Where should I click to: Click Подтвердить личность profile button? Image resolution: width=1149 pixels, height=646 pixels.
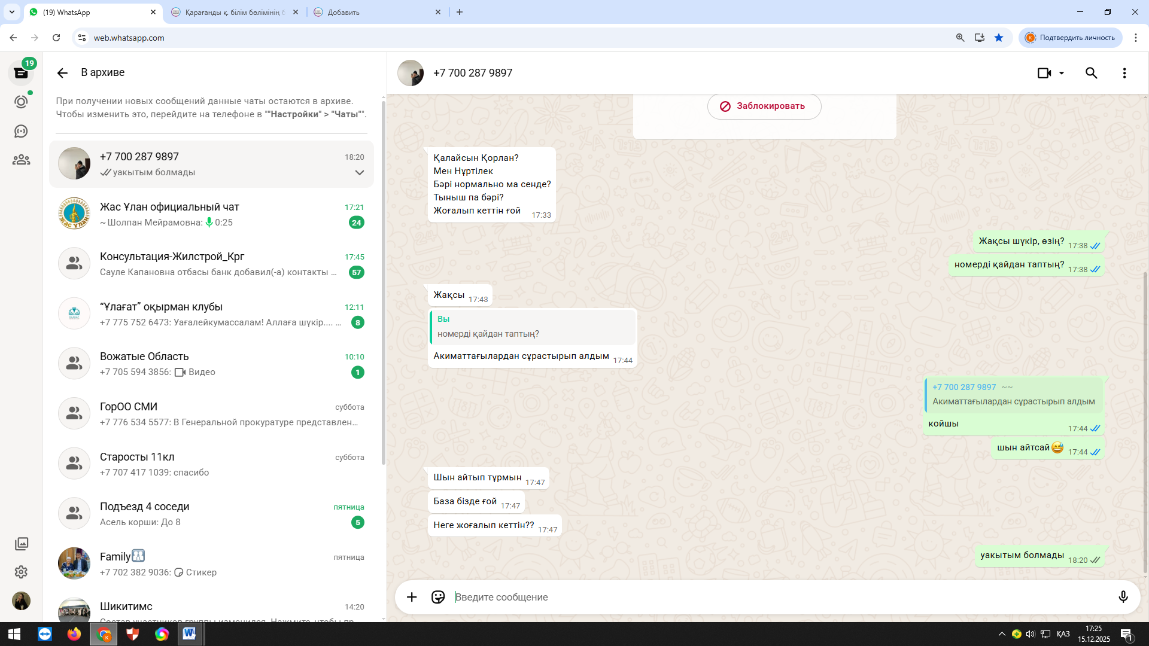[x=1070, y=38]
